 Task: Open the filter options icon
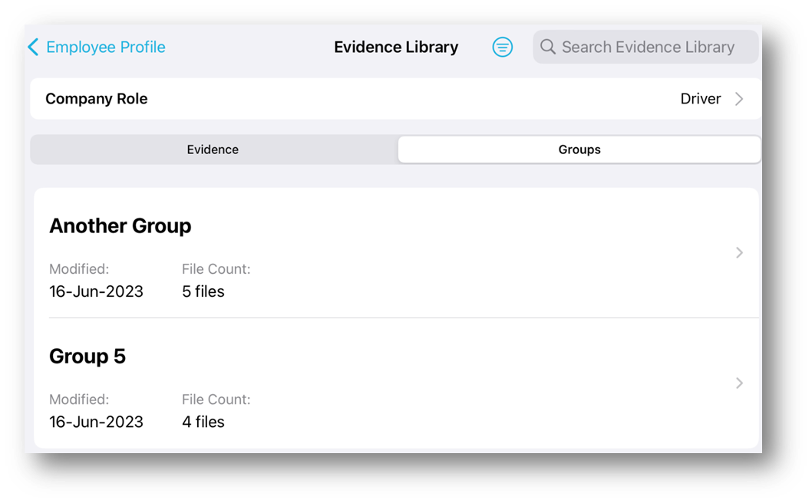pyautogui.click(x=503, y=47)
